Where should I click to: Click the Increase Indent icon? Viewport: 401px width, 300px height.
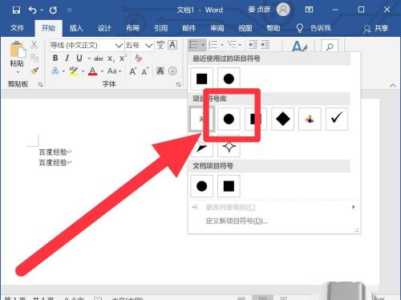point(265,45)
